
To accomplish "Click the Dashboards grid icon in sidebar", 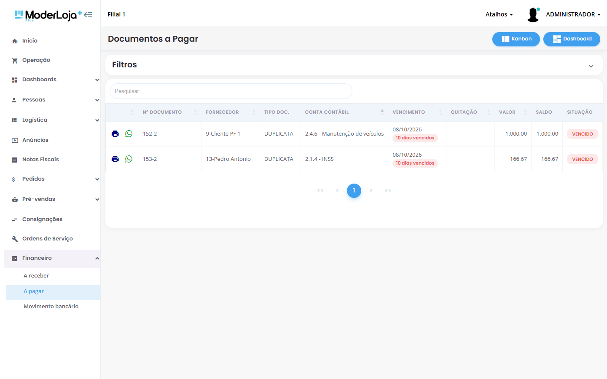I will (x=14, y=80).
